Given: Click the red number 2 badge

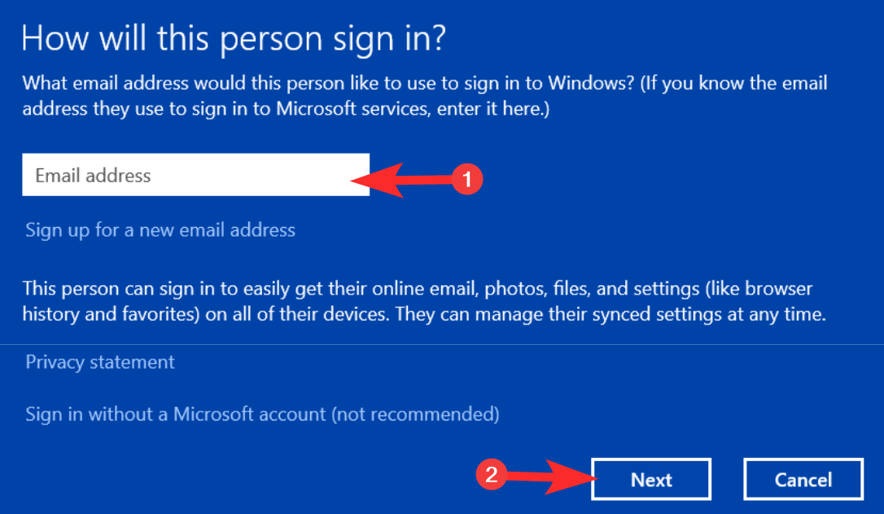Looking at the screenshot, I should 492,475.
